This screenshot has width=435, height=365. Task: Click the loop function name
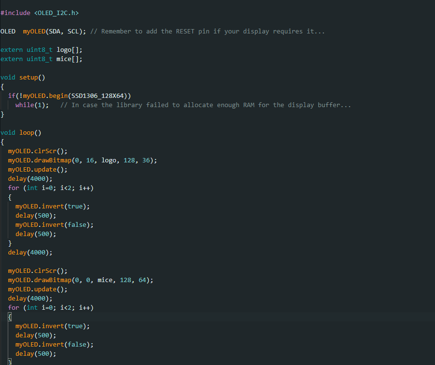click(28, 133)
